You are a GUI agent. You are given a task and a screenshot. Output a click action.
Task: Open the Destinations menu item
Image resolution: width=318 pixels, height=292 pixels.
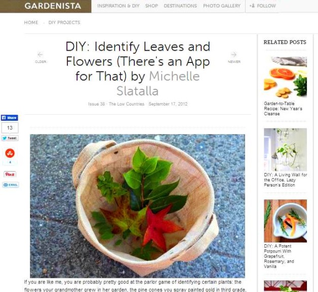[x=180, y=6]
